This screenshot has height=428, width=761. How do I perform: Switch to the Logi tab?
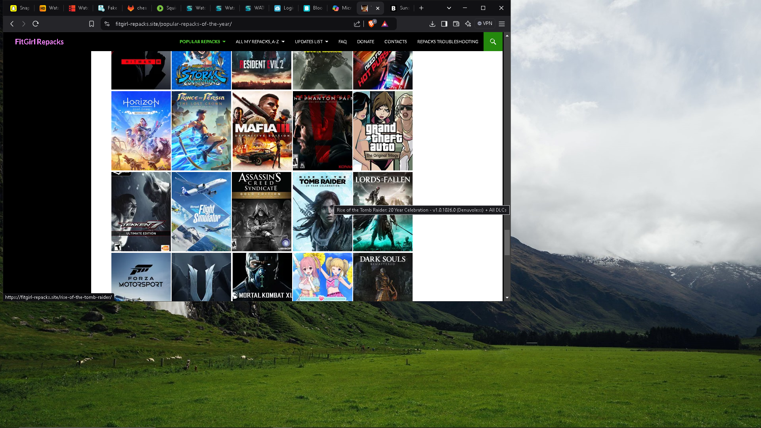point(283,8)
